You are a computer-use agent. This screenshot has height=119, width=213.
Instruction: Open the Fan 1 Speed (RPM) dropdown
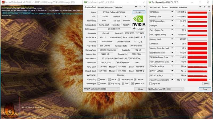172,35
